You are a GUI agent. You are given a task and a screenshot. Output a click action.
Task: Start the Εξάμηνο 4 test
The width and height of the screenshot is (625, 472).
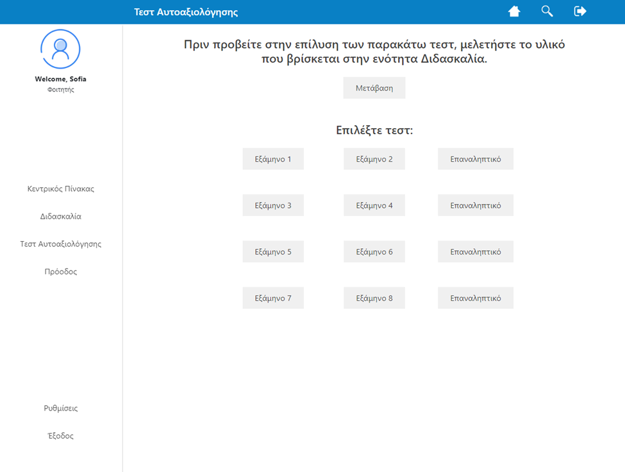point(374,205)
